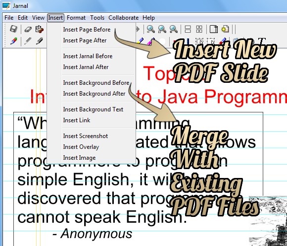The image size is (287, 246).
Task: Click the gray forward arrow toolbar icon
Action: point(138,29)
